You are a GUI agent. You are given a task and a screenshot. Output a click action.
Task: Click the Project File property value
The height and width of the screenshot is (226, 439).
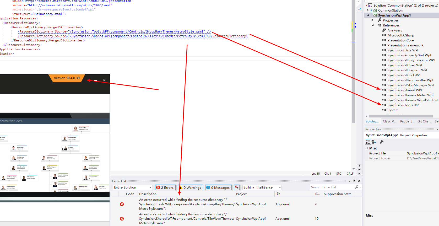tap(422, 153)
